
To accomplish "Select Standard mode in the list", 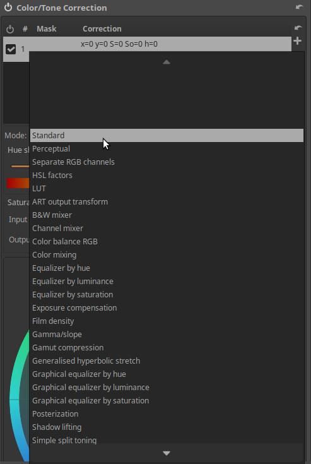I will pos(167,135).
